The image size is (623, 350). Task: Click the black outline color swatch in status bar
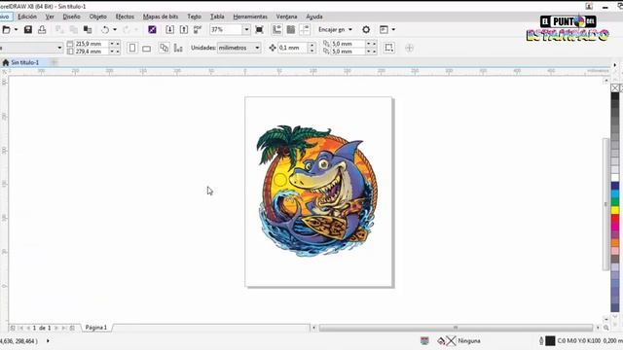pos(550,341)
